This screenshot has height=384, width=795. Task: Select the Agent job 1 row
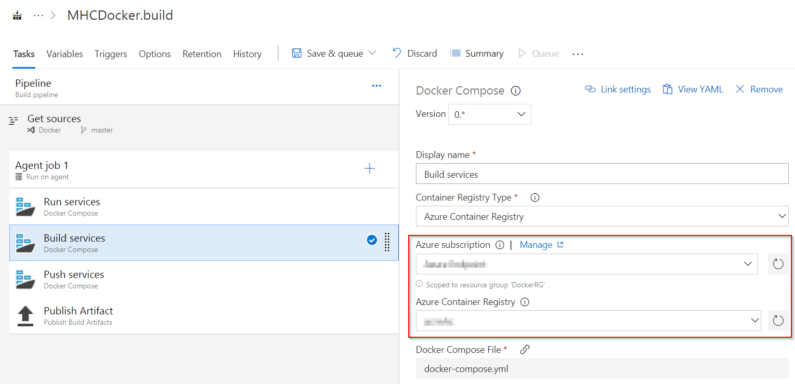[x=204, y=170]
